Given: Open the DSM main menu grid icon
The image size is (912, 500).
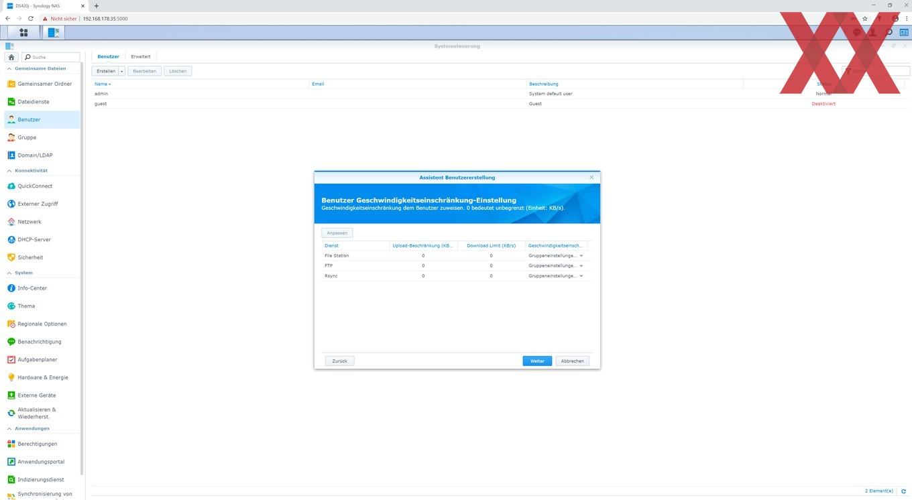Looking at the screenshot, I should (x=23, y=32).
